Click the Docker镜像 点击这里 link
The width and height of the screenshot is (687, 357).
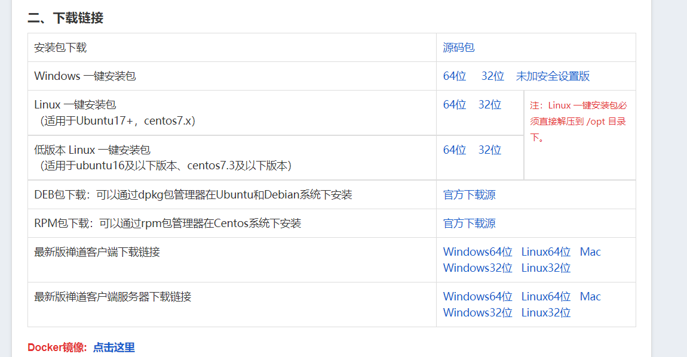click(x=114, y=347)
